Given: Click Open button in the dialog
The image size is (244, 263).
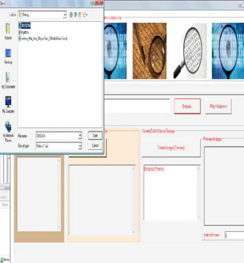Looking at the screenshot, I should (x=95, y=136).
